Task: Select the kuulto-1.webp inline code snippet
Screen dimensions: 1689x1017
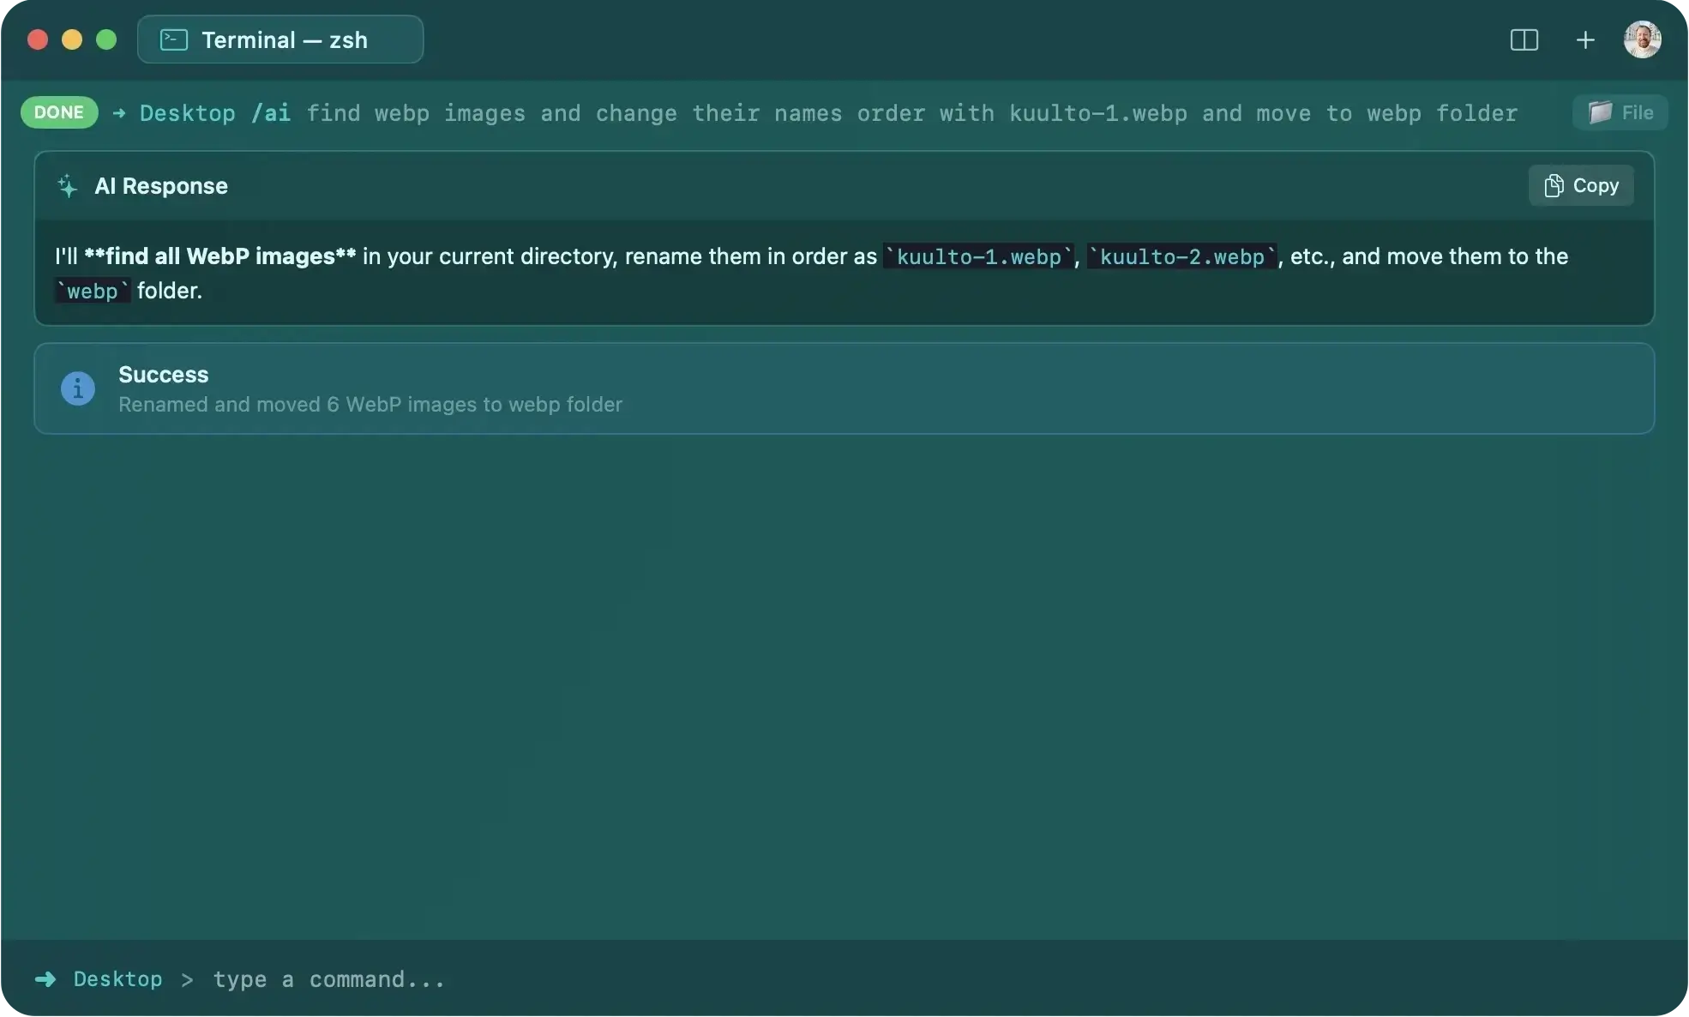Action: [x=978, y=256]
